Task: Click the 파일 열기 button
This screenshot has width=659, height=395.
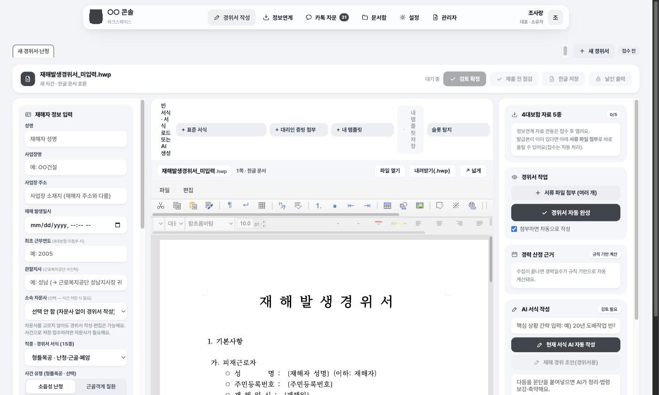Action: 390,171
